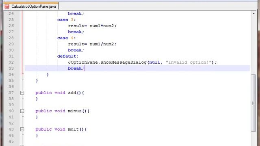Collapse the minus() method fold marker
The width and height of the screenshot is (260, 146).
click(x=22, y=111)
